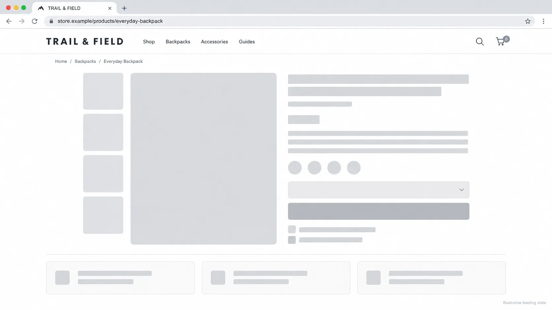Screen dimensions: 552x310
Task: Reload the page using the refresh icon
Action: (x=35, y=21)
